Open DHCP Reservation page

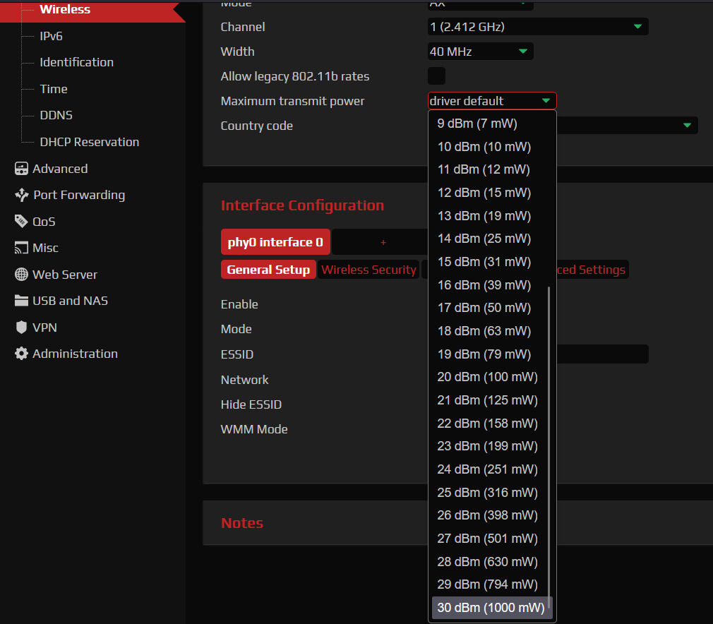[89, 142]
